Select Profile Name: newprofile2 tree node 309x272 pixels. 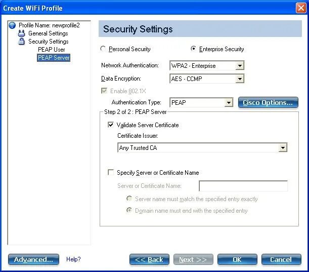[49, 25]
